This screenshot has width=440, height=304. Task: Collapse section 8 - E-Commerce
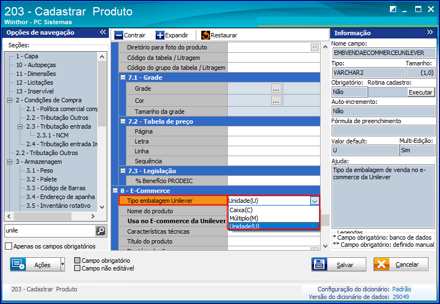tap(115, 191)
